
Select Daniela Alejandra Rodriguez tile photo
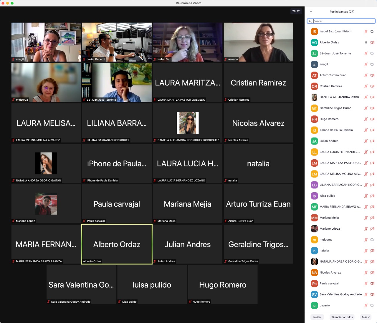coord(188,123)
